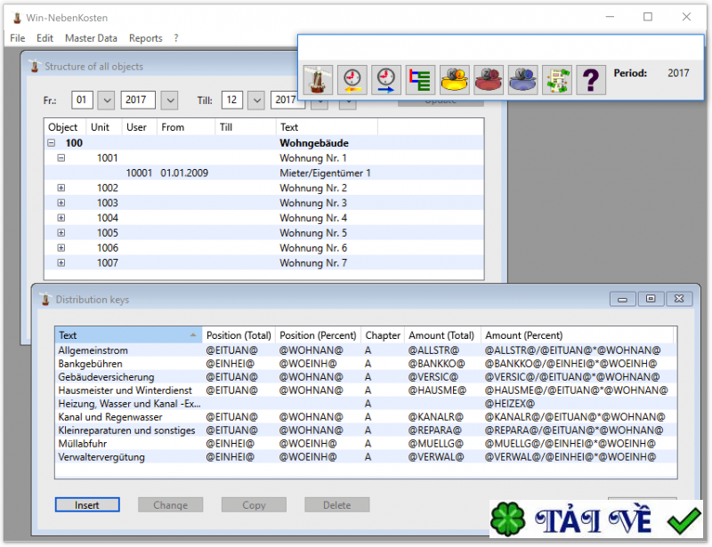Image resolution: width=712 pixels, height=547 pixels.
Task: Open the object structure tree icon
Action: (420, 80)
